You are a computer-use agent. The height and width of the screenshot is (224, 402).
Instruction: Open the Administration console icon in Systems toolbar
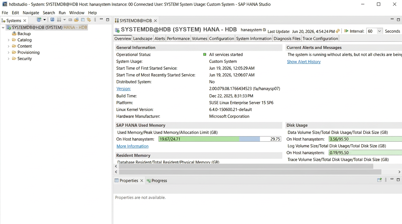(52, 20)
